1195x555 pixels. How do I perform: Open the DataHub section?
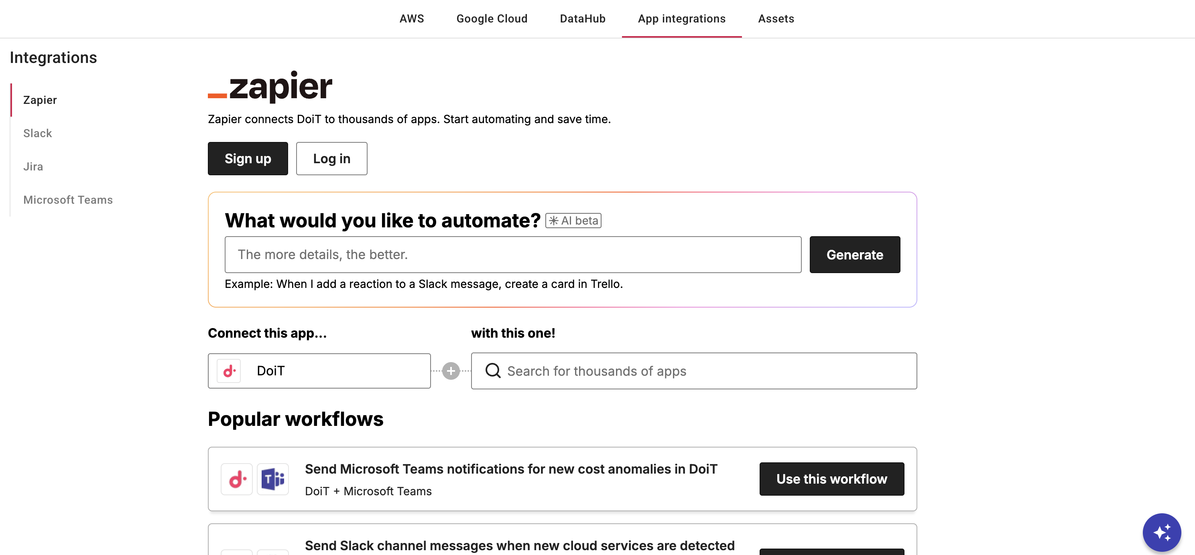pos(582,18)
